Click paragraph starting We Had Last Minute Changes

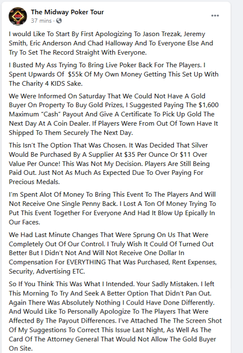point(113,253)
